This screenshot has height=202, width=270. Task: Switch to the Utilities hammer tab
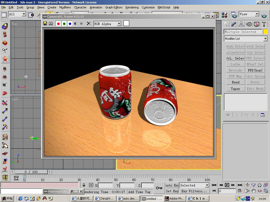(264, 24)
